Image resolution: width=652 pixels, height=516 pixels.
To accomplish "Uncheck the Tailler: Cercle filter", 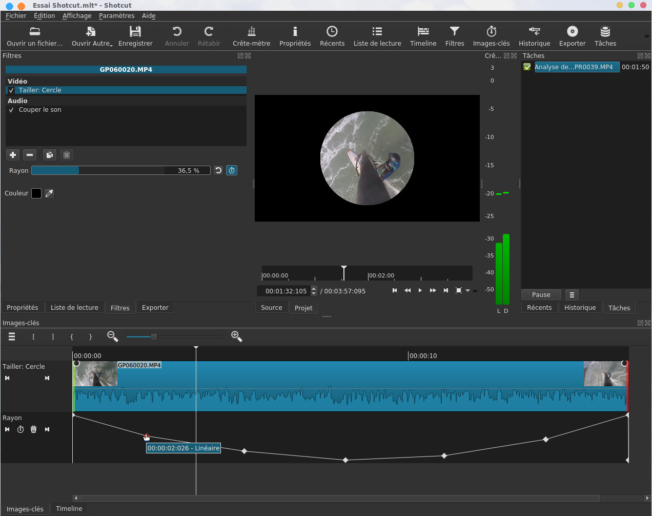I will 11,90.
